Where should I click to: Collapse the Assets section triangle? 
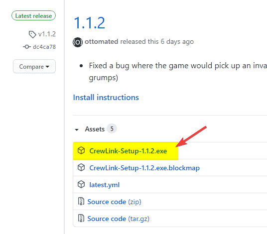77,129
